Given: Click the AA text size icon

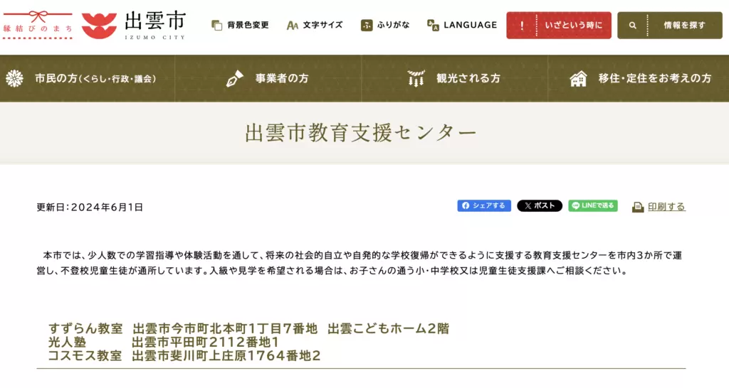Looking at the screenshot, I should 293,26.
